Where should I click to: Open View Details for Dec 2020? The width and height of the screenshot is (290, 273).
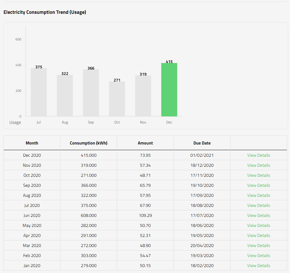pos(258,155)
